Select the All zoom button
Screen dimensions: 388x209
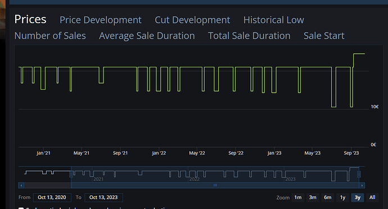[372, 197]
